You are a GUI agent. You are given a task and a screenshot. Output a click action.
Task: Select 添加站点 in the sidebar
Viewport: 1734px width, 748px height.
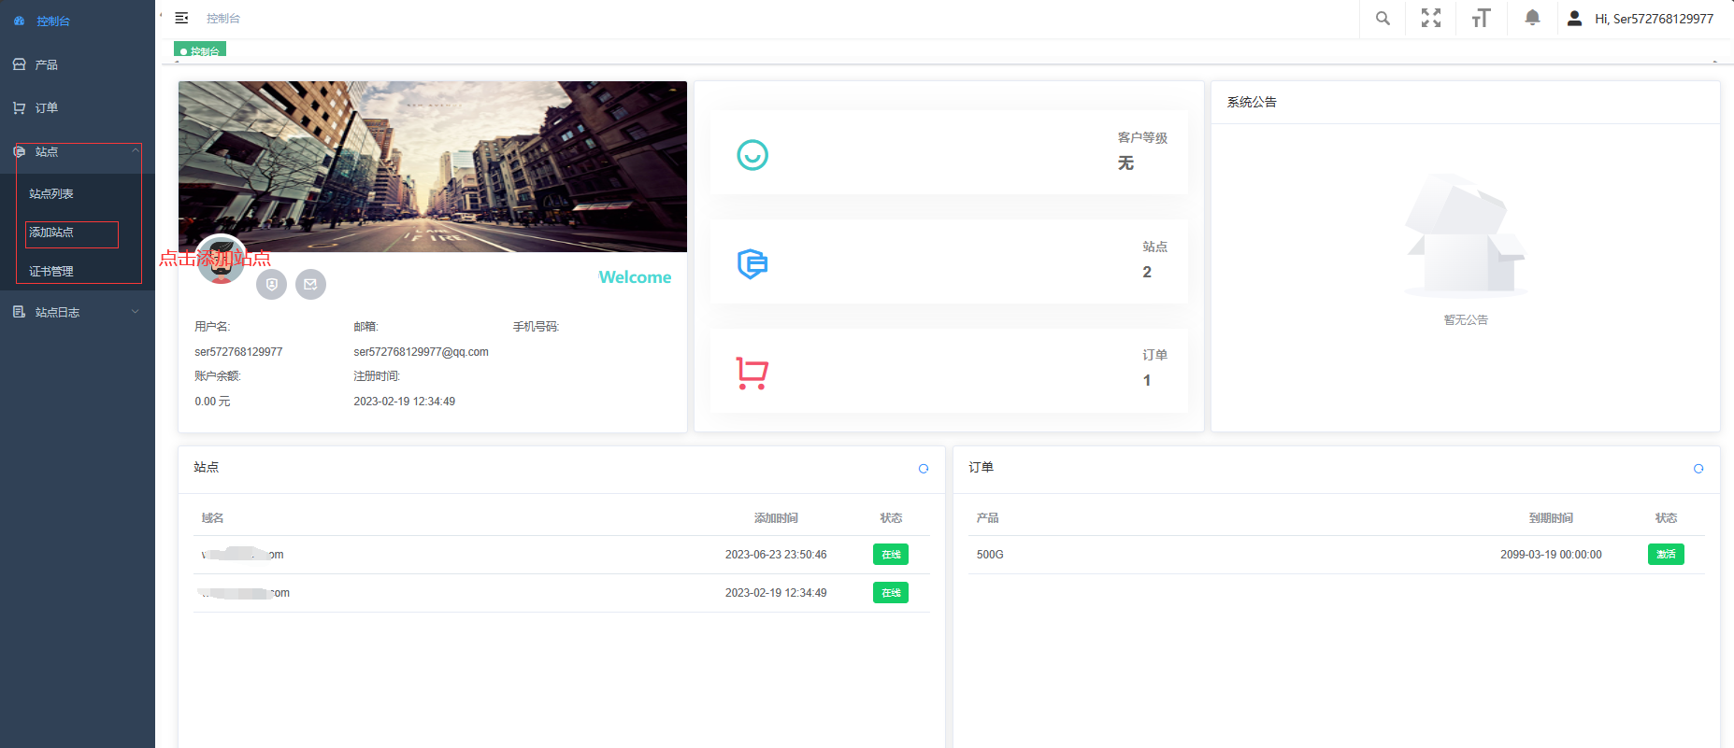[x=52, y=233]
